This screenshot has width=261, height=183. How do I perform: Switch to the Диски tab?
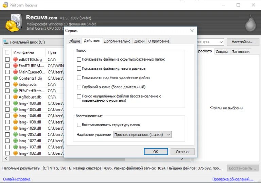click(139, 41)
